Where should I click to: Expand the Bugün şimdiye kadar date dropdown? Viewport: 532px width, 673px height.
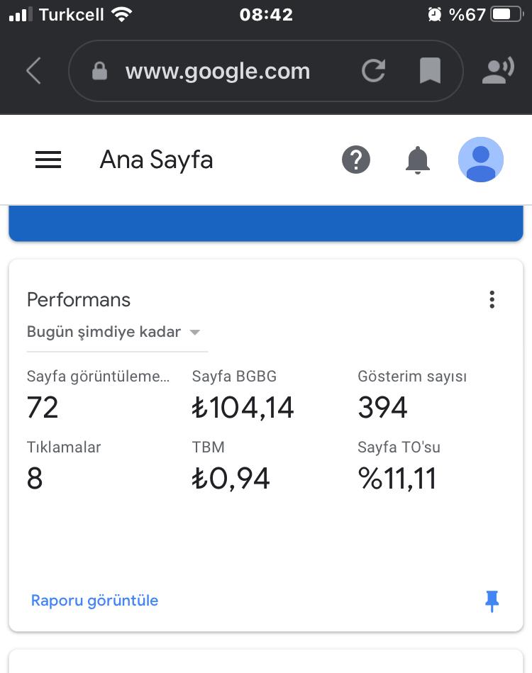(113, 332)
